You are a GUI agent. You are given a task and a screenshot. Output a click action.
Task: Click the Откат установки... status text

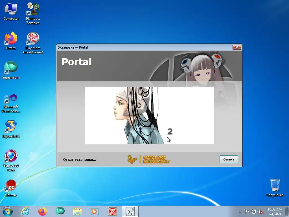(x=80, y=160)
